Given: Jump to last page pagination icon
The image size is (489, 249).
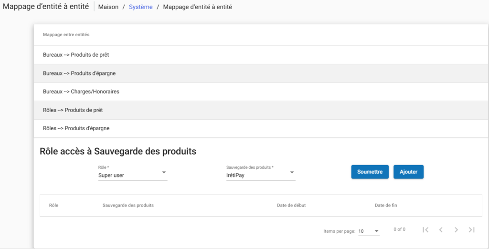Looking at the screenshot, I should click(x=471, y=230).
